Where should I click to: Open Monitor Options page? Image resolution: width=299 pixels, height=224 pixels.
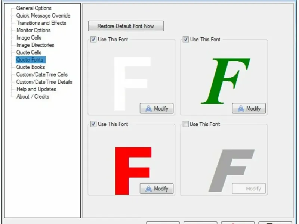(34, 30)
